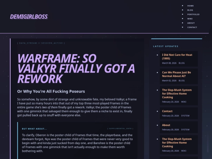Go to the HOME nav item
The image size is (212, 159).
point(190,6)
